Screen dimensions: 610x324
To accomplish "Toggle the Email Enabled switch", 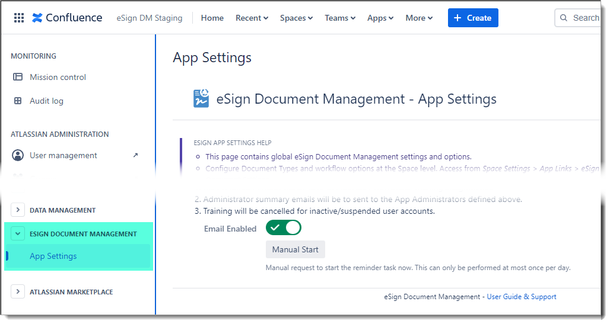I will point(284,228).
